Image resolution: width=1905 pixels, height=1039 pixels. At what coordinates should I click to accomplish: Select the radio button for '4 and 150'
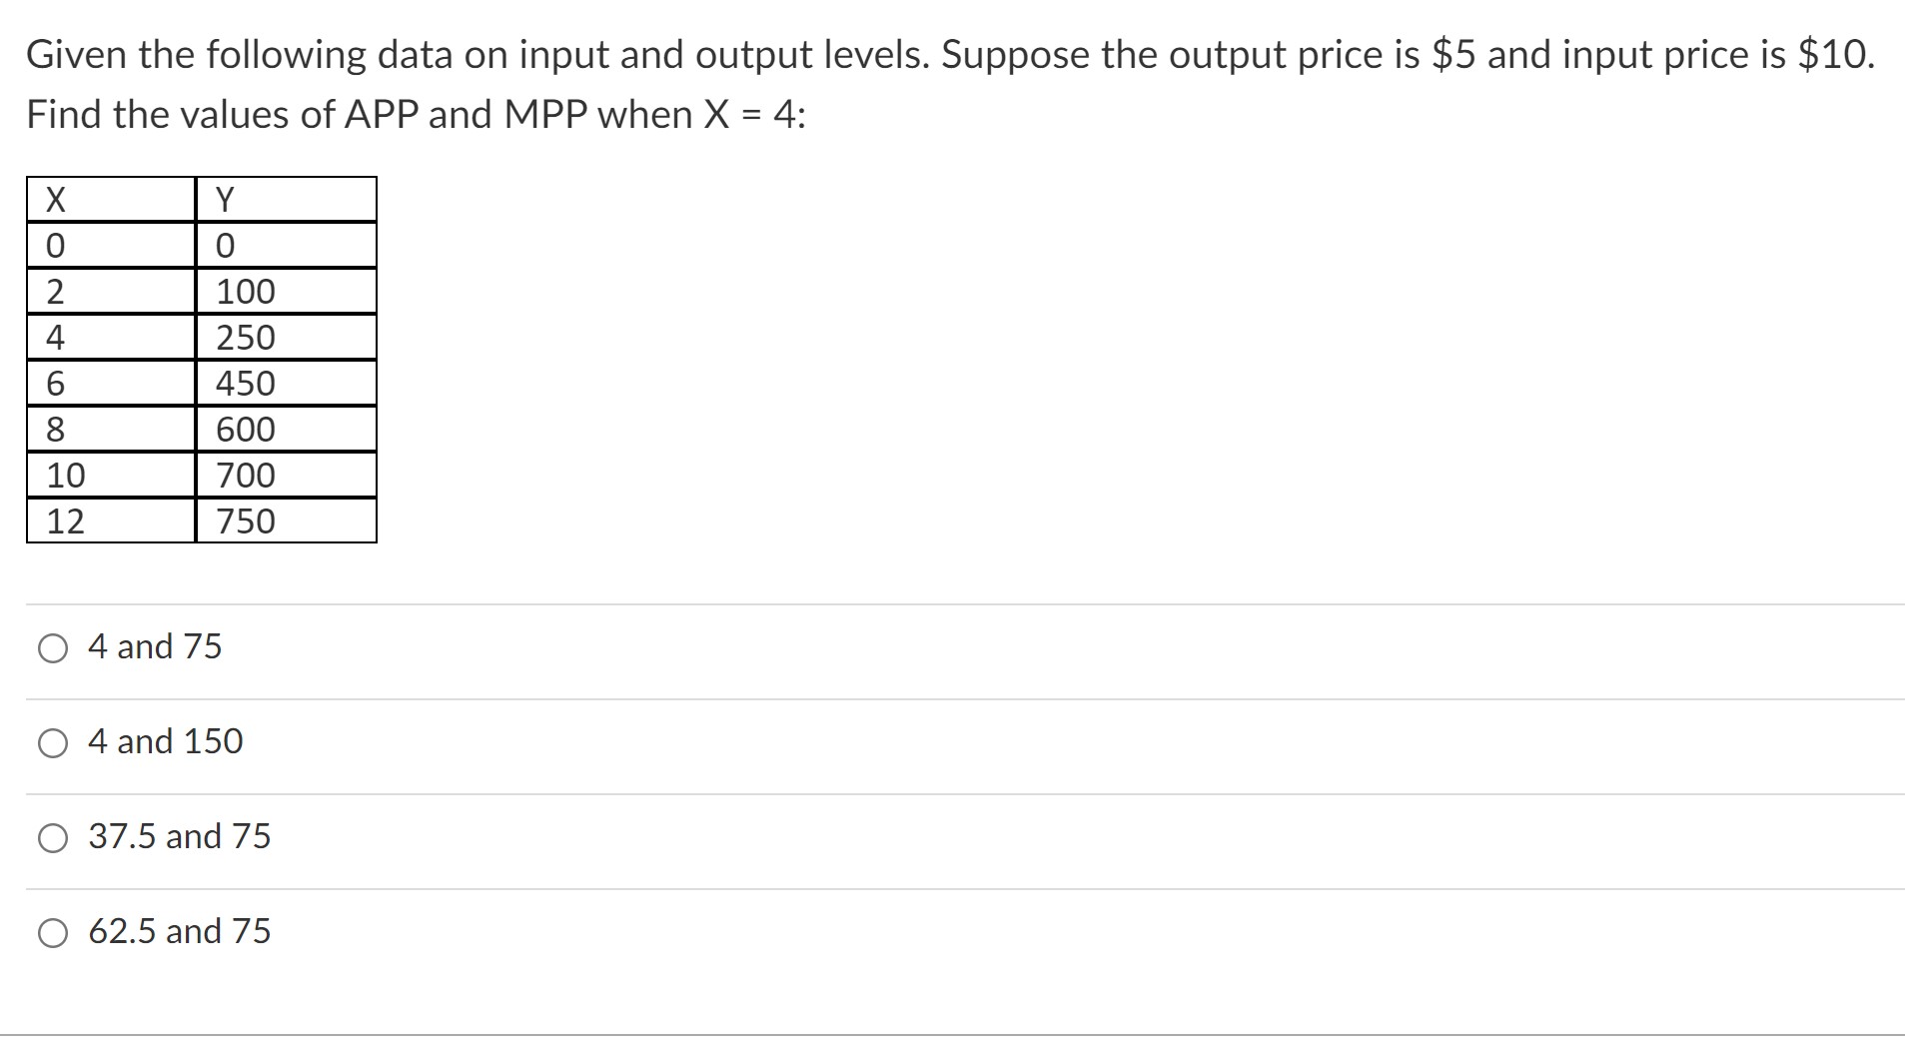(x=52, y=742)
